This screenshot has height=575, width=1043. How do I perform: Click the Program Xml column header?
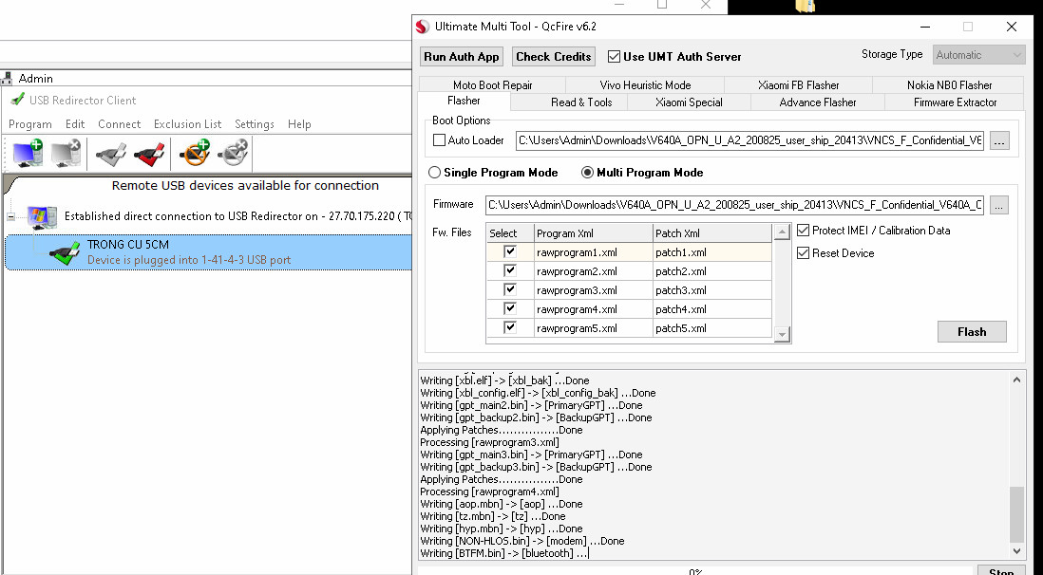coord(594,233)
